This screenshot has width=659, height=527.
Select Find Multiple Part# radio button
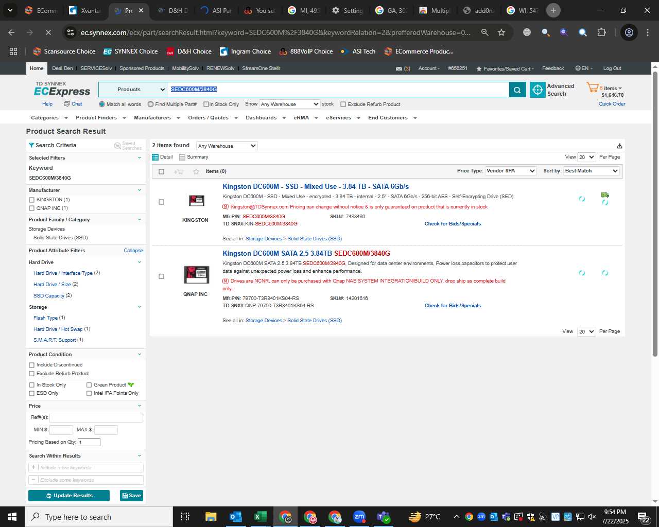click(x=150, y=104)
